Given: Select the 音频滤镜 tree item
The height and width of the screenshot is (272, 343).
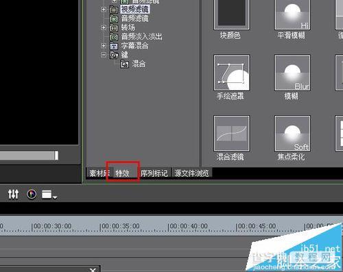Looking at the screenshot, I should coord(134,18).
